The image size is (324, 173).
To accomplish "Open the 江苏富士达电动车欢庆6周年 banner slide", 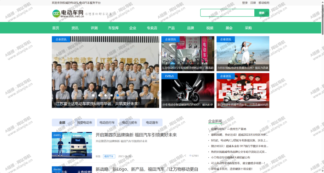I will click(x=105, y=72).
